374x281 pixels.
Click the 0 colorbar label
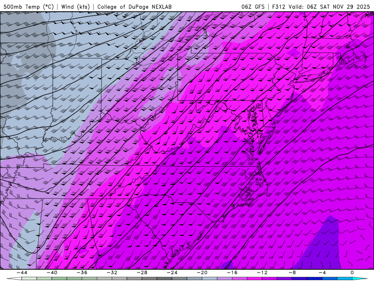(352, 273)
